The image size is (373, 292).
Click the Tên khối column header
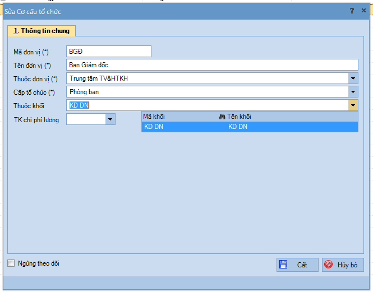click(239, 117)
